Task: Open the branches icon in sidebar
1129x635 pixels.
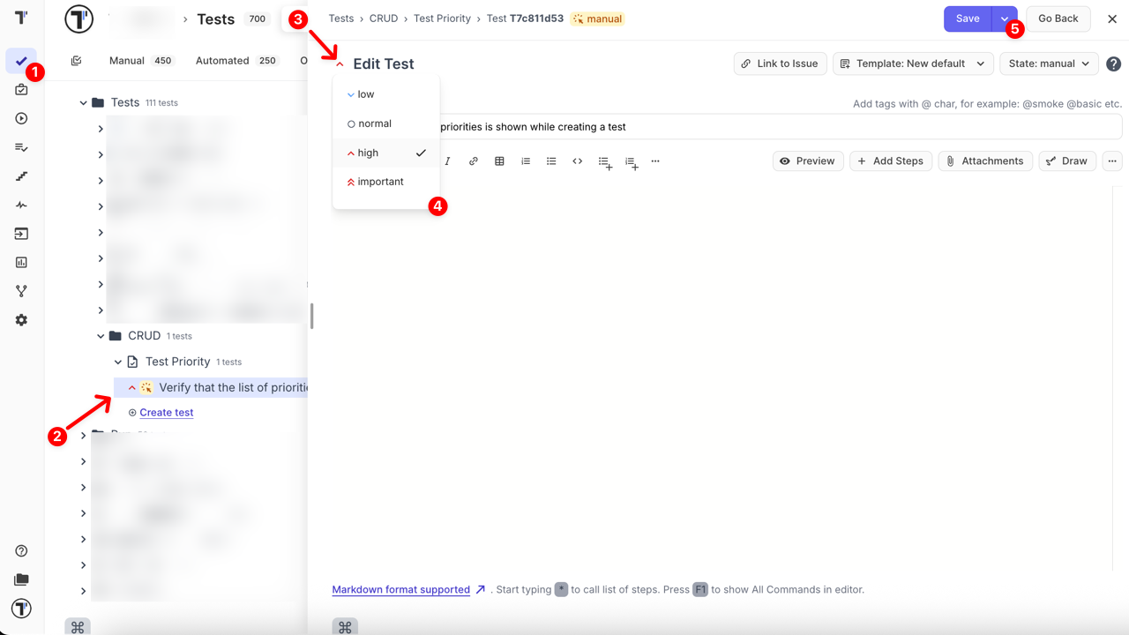Action: coord(21,291)
